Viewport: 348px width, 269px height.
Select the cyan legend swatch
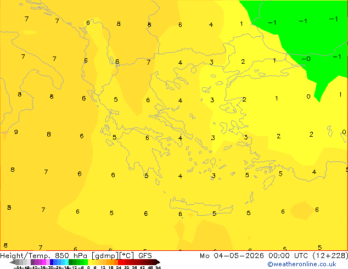[x=66, y=262]
